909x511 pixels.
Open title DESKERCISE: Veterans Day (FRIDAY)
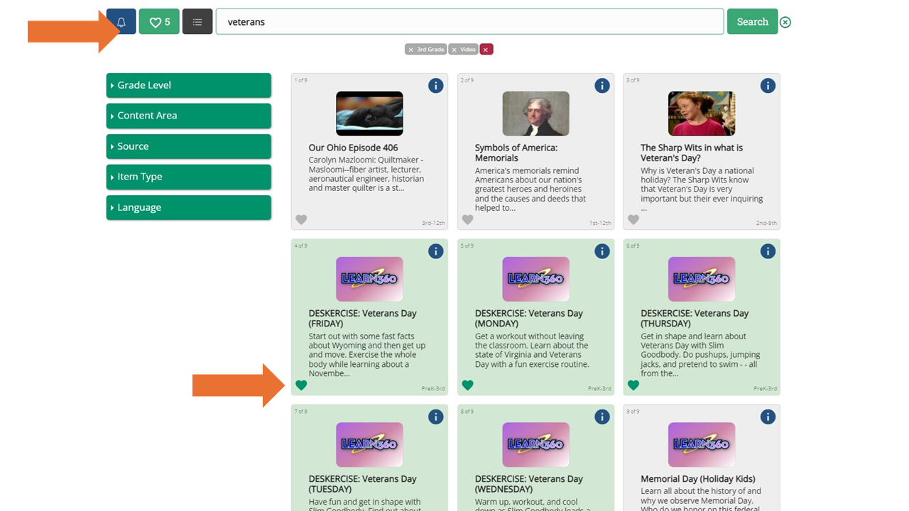point(363,318)
